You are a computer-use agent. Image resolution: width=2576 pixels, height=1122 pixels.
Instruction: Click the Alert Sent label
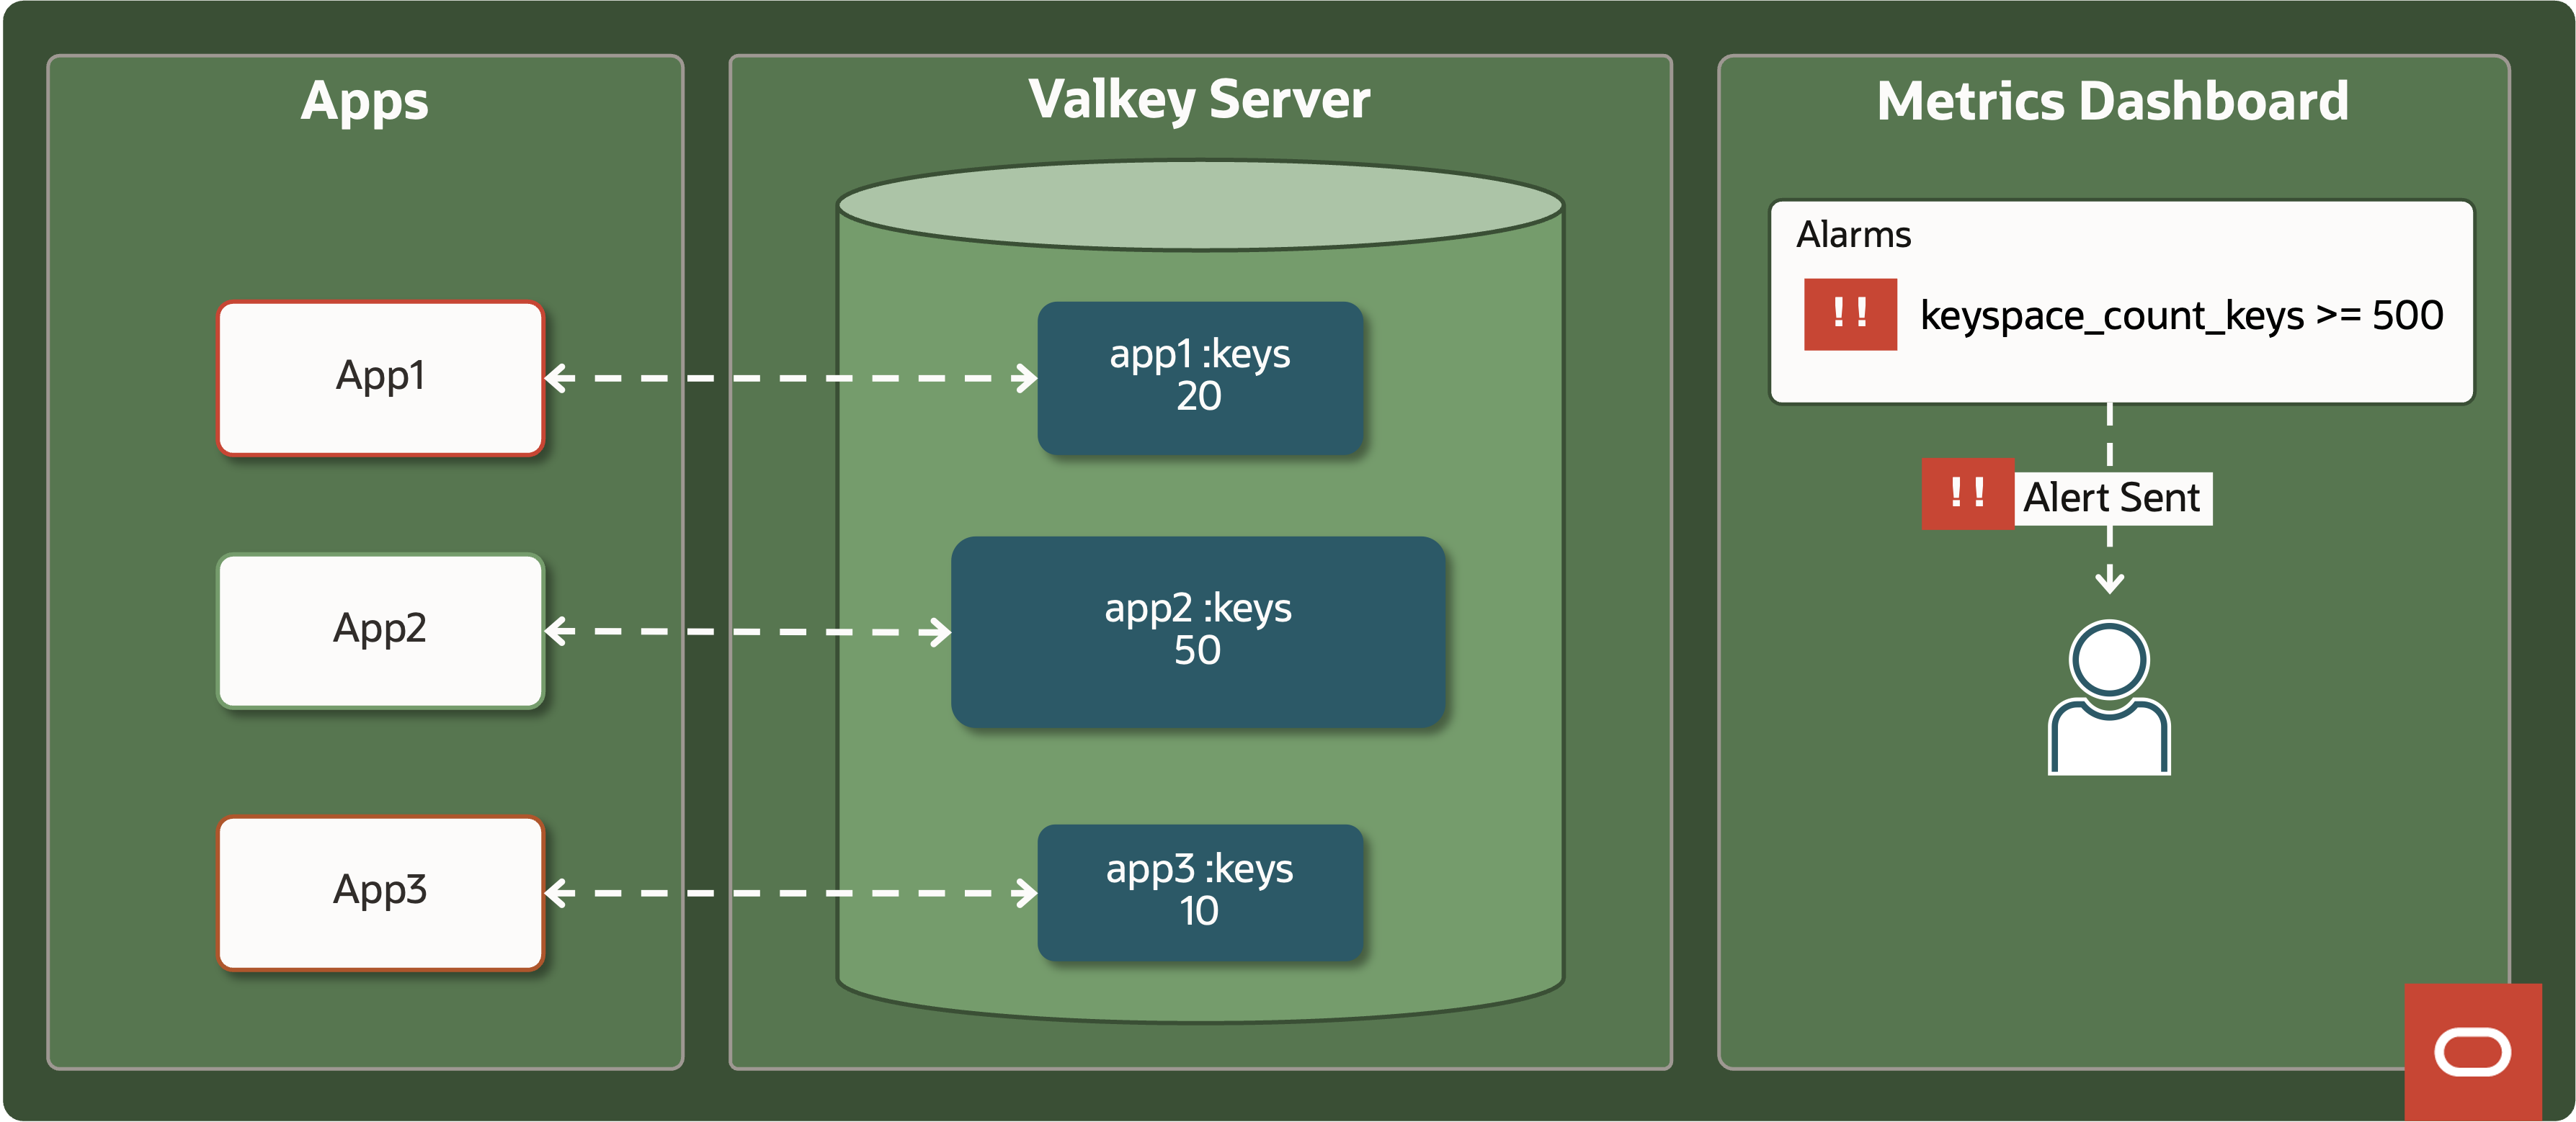[x=2111, y=498]
